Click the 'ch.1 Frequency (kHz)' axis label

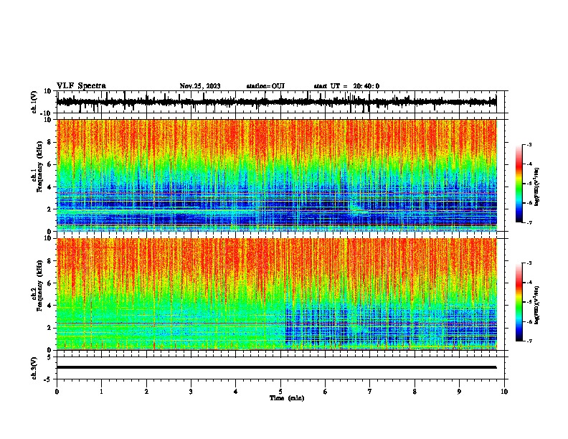click(37, 167)
